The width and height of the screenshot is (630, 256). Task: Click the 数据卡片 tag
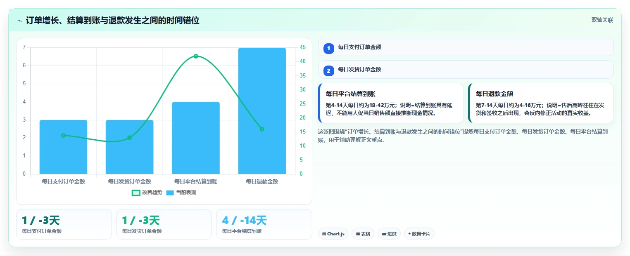(419, 234)
